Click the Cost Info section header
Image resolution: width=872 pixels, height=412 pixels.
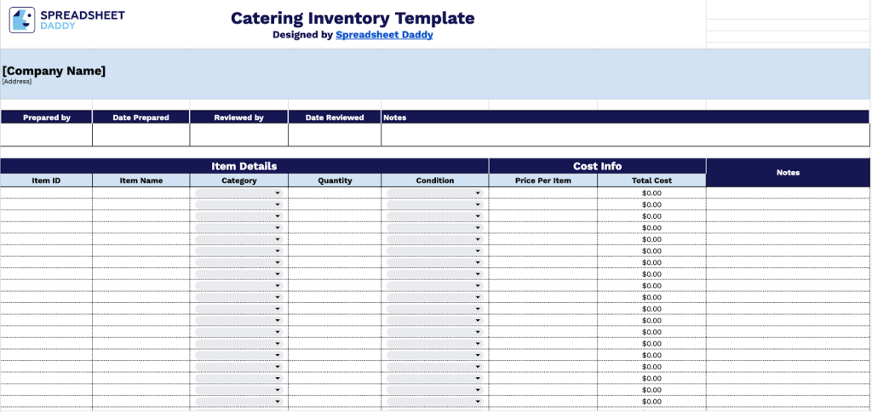coord(597,166)
